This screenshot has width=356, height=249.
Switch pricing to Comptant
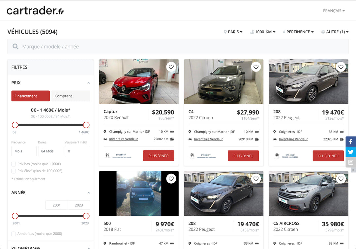[71, 96]
